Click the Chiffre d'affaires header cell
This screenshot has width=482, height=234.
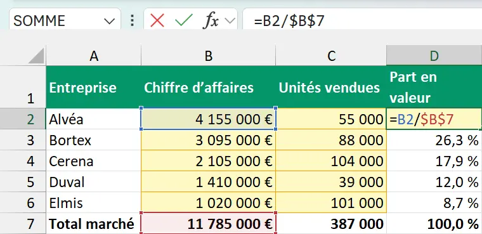point(209,87)
